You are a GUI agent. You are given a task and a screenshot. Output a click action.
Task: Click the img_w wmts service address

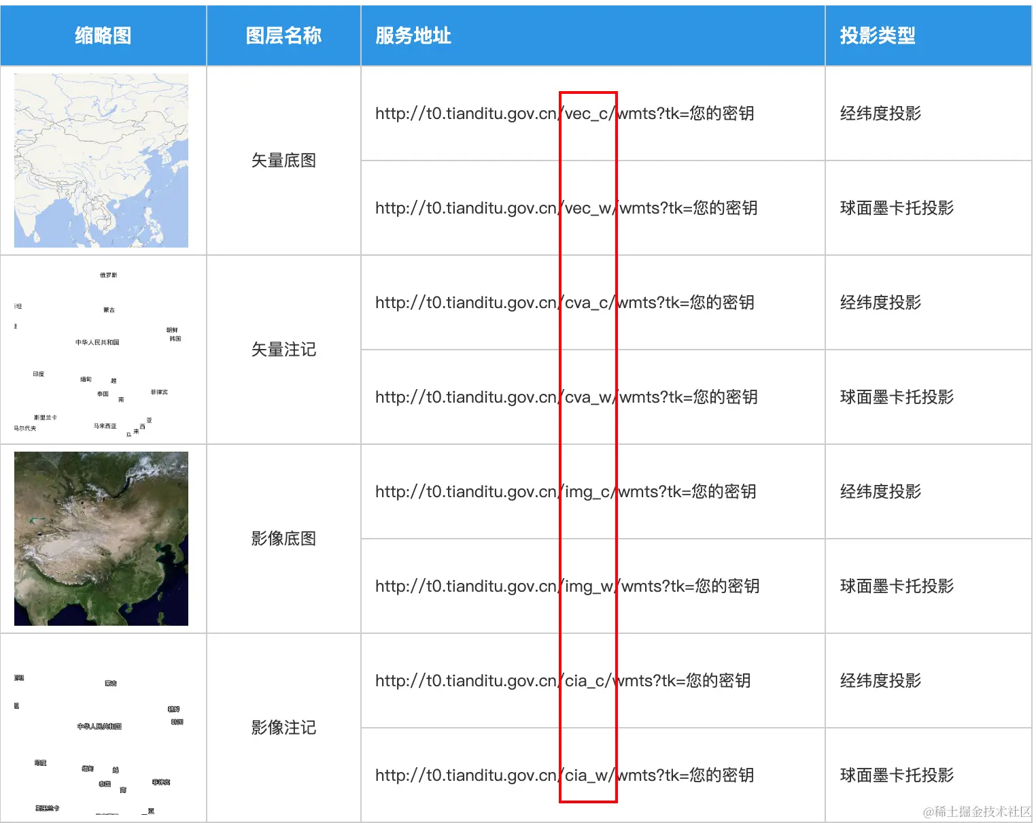(568, 586)
